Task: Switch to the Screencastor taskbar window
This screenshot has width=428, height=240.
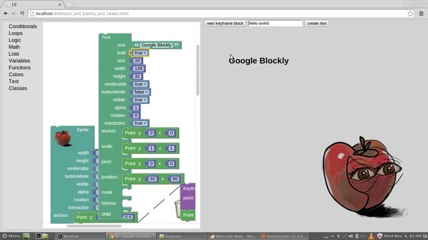Action: [x=284, y=236]
